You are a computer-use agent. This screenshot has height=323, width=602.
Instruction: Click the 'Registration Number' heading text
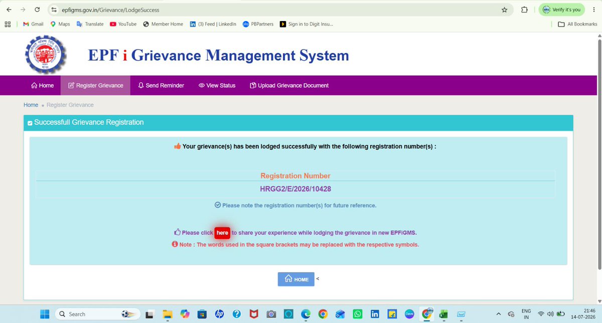tap(295, 176)
